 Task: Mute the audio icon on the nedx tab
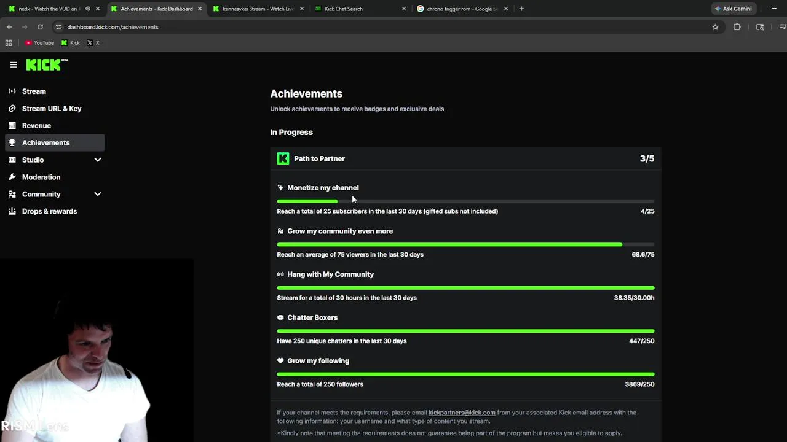[87, 9]
